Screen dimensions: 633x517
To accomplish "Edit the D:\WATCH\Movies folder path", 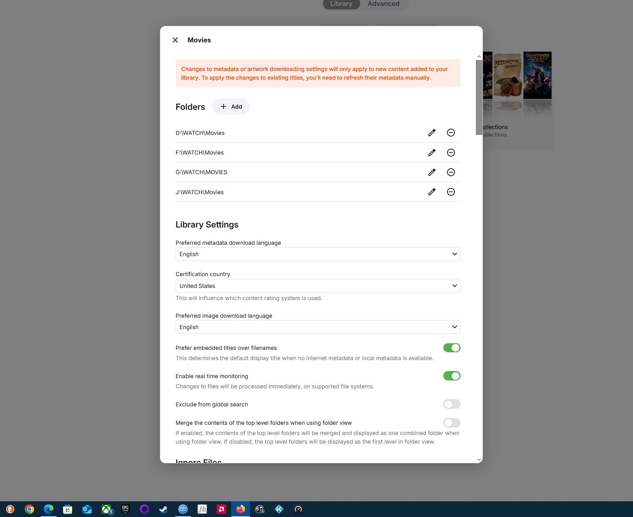I will coord(432,133).
